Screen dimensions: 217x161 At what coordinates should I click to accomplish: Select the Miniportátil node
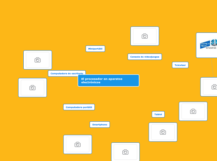coord(95,49)
